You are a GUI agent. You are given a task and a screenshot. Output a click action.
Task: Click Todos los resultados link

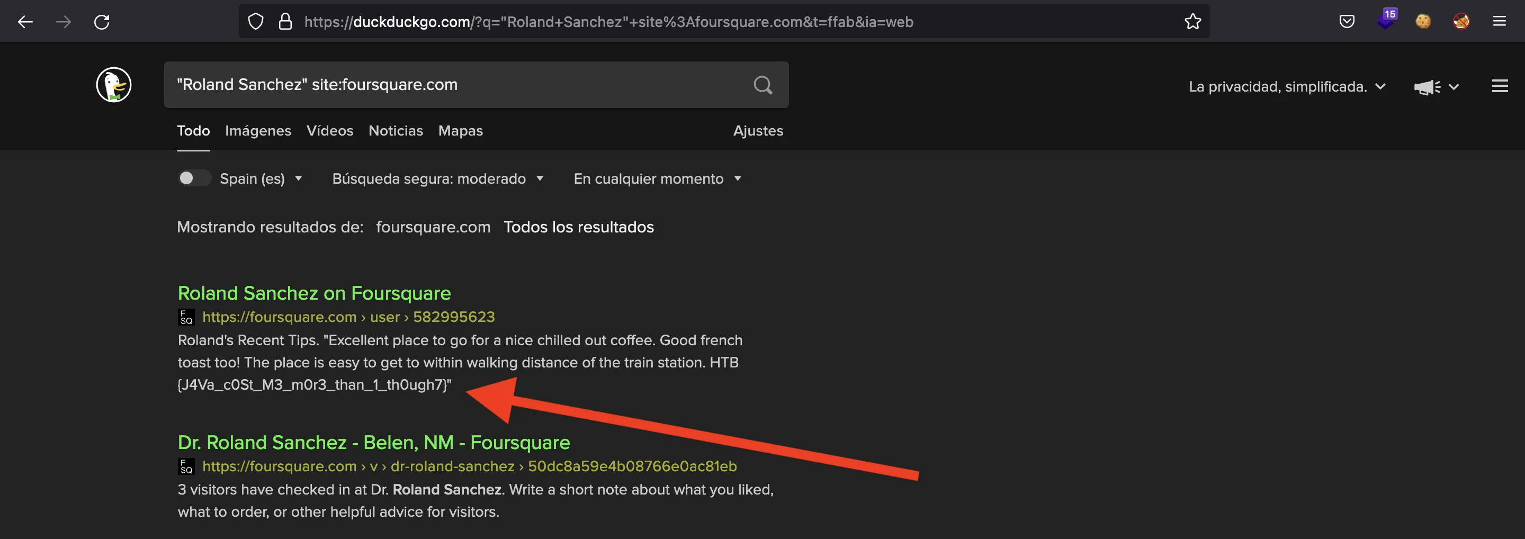[x=578, y=227]
